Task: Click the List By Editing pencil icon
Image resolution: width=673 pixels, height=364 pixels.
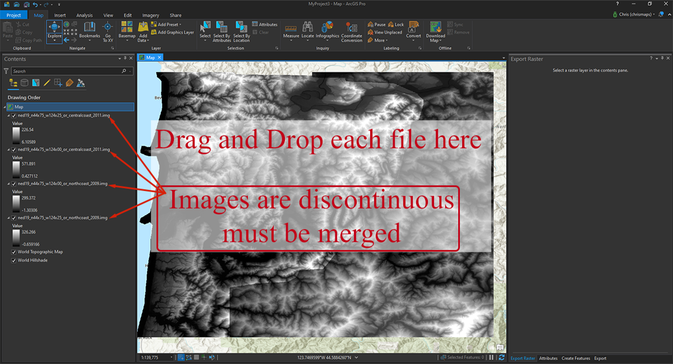Action: point(47,83)
